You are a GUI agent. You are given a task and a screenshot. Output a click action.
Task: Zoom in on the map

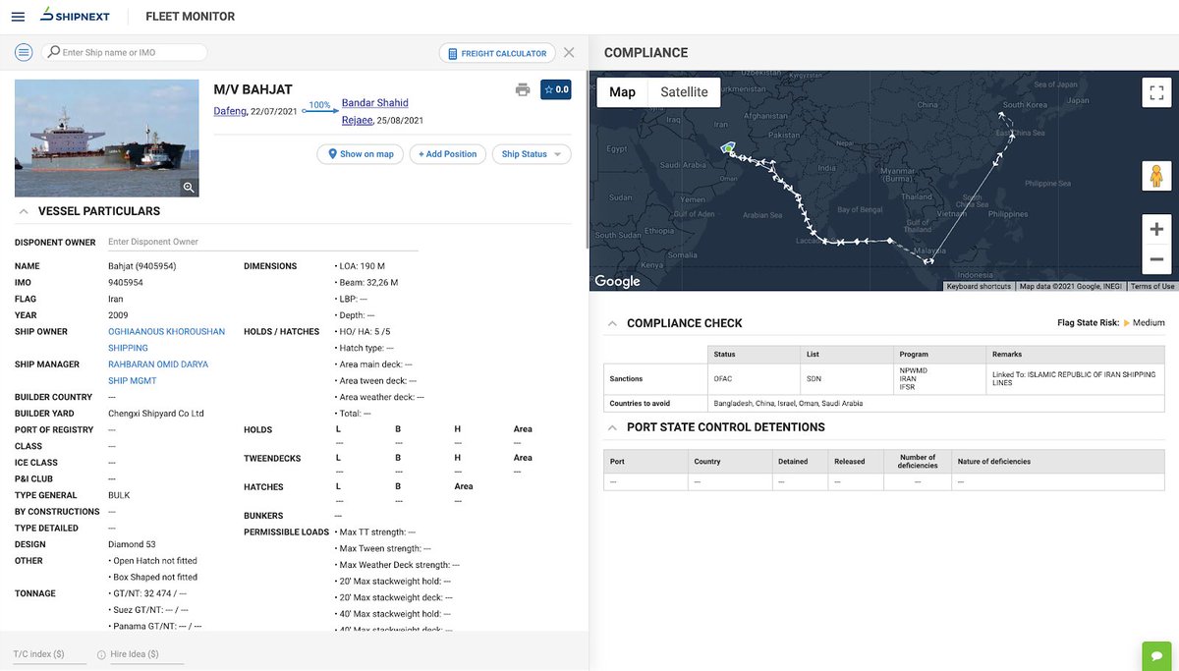pos(1156,229)
